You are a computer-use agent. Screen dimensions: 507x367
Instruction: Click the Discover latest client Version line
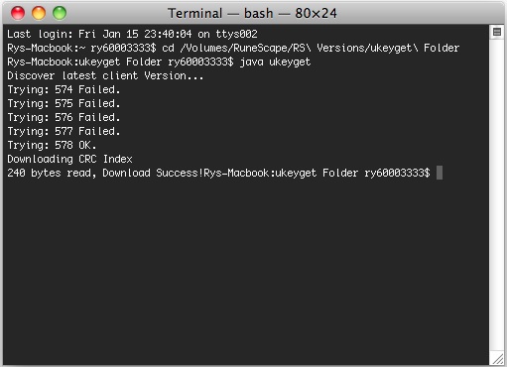pyautogui.click(x=105, y=76)
